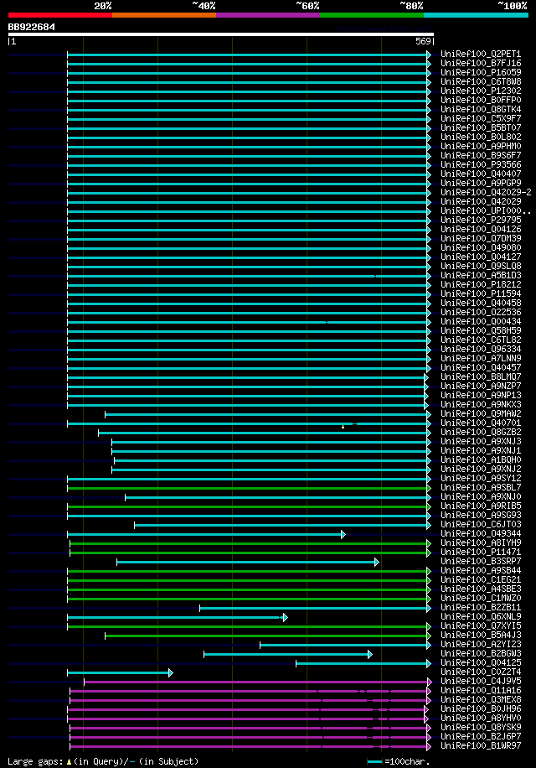Click label UniRef100_C4J9V5
Viewport: 536px width, 768px height.
[x=481, y=682]
